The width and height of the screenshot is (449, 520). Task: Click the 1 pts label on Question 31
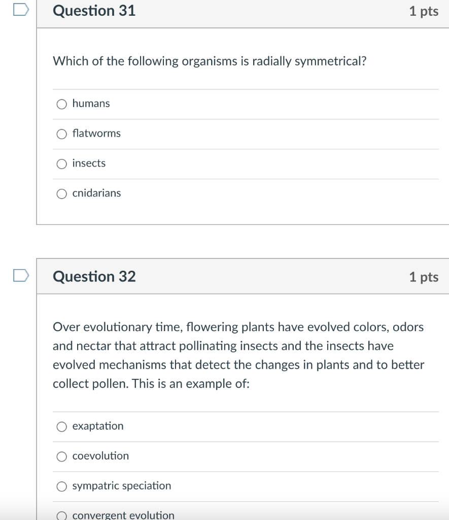tap(424, 11)
